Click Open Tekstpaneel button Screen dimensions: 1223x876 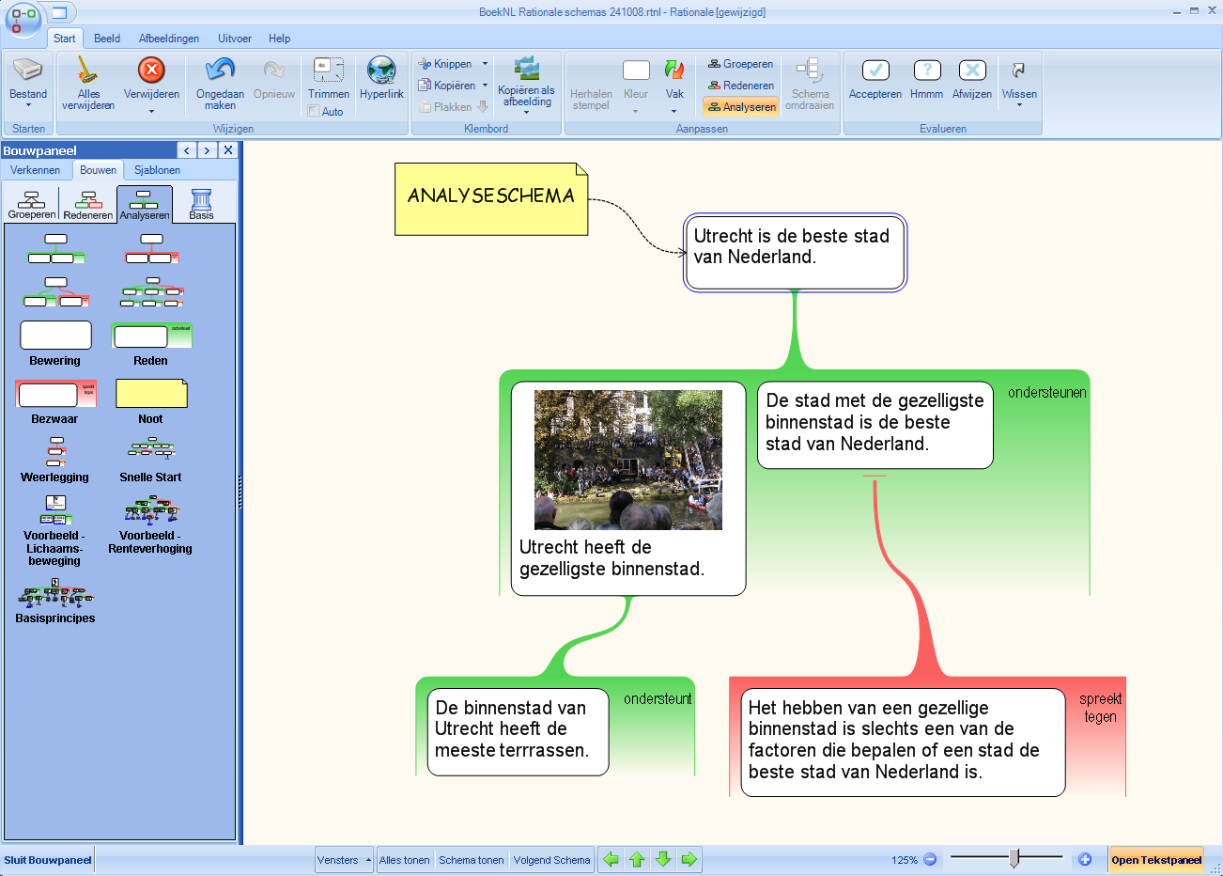tap(1156, 860)
